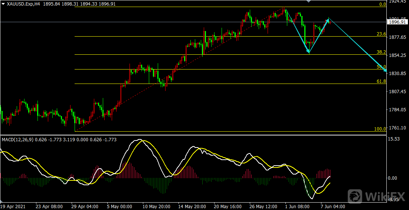
Task: Click the cyan arrowhead at the swing low
Action: pyautogui.click(x=308, y=51)
